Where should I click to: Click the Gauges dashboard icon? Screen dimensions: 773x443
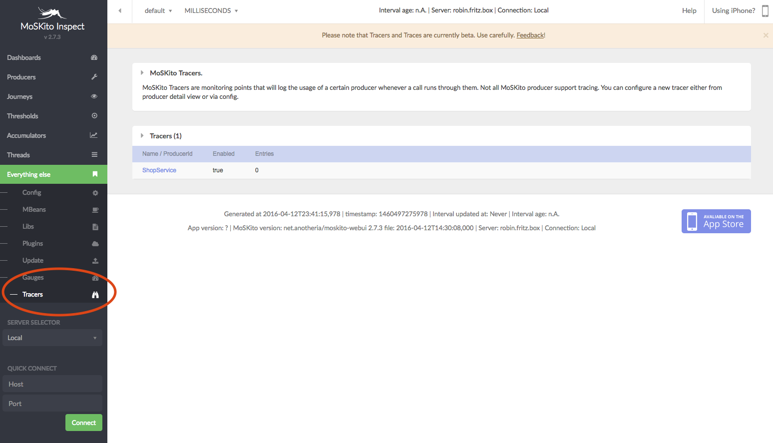(95, 278)
